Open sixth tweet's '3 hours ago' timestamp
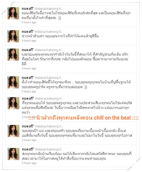 coord(29,140)
